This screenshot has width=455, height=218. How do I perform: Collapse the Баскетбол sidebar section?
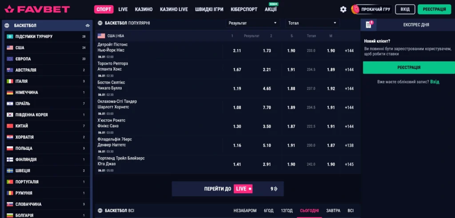coord(87,25)
